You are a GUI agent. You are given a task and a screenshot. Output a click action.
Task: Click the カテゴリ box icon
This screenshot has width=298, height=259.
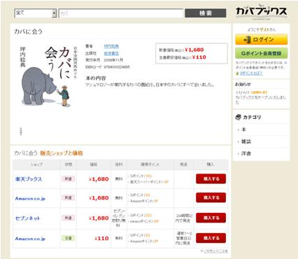(x=238, y=117)
